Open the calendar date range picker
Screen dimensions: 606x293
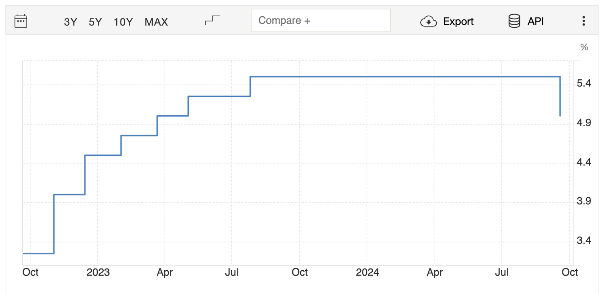tap(20, 21)
